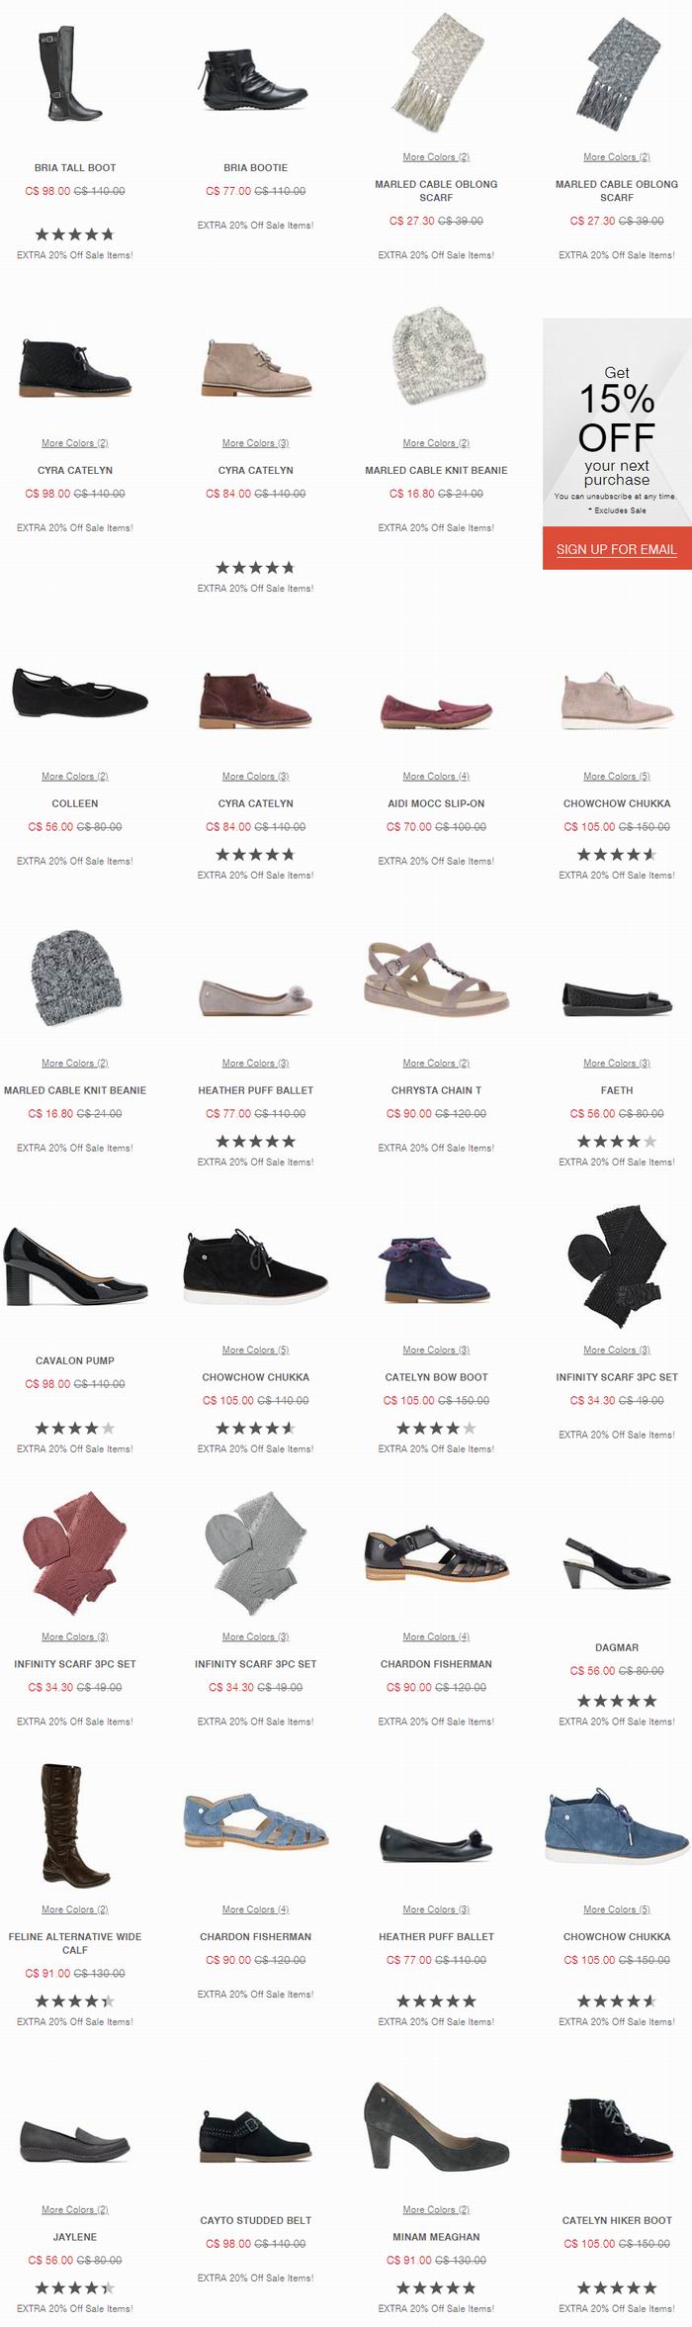Click the Faeth star rating
692x2327 pixels.
tap(616, 1142)
